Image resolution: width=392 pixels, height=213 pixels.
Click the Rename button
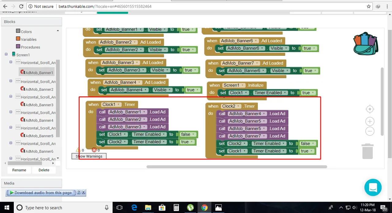(19, 170)
